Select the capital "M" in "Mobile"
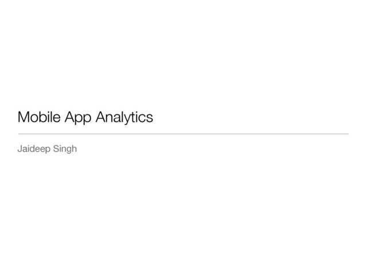Screen dimensions: 367x275 (x=24, y=118)
